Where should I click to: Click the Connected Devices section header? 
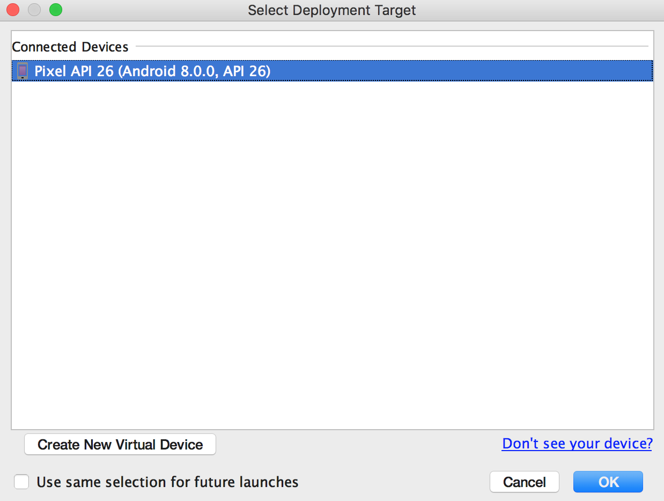click(x=70, y=47)
